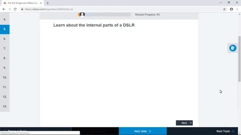Image resolution: width=241 pixels, height=135 pixels.
Task: Click the page vertical scrollbar thumb
Action: 239,59
